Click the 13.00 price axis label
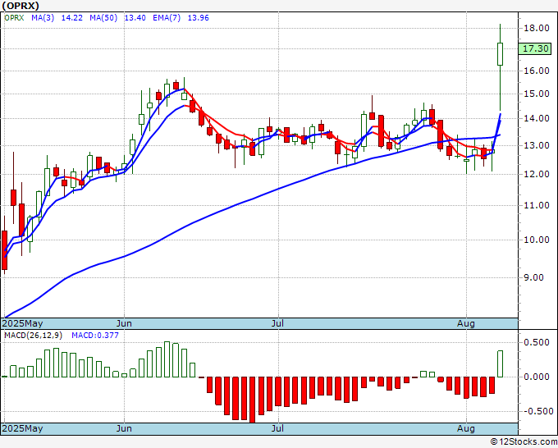The height and width of the screenshot is (448, 558). click(x=537, y=145)
